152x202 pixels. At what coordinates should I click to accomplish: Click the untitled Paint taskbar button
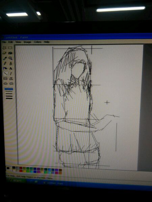[x=53, y=183]
